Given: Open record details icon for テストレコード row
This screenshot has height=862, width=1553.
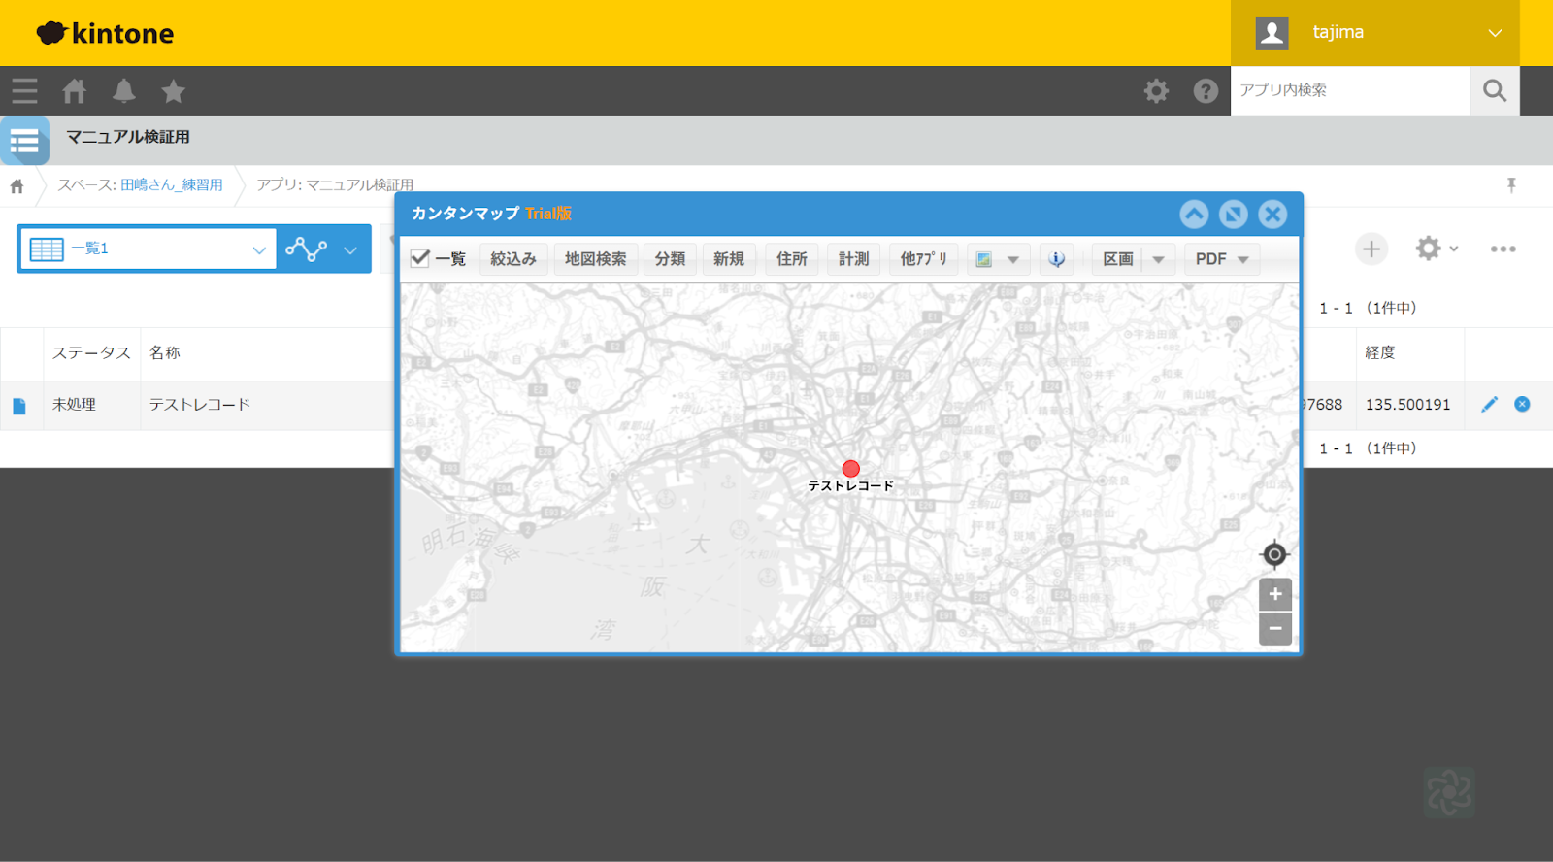Looking at the screenshot, I should 19,406.
